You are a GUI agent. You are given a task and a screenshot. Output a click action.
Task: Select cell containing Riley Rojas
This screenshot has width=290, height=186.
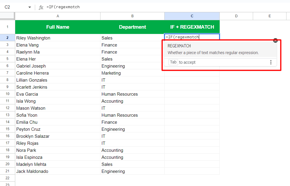click(x=58, y=143)
